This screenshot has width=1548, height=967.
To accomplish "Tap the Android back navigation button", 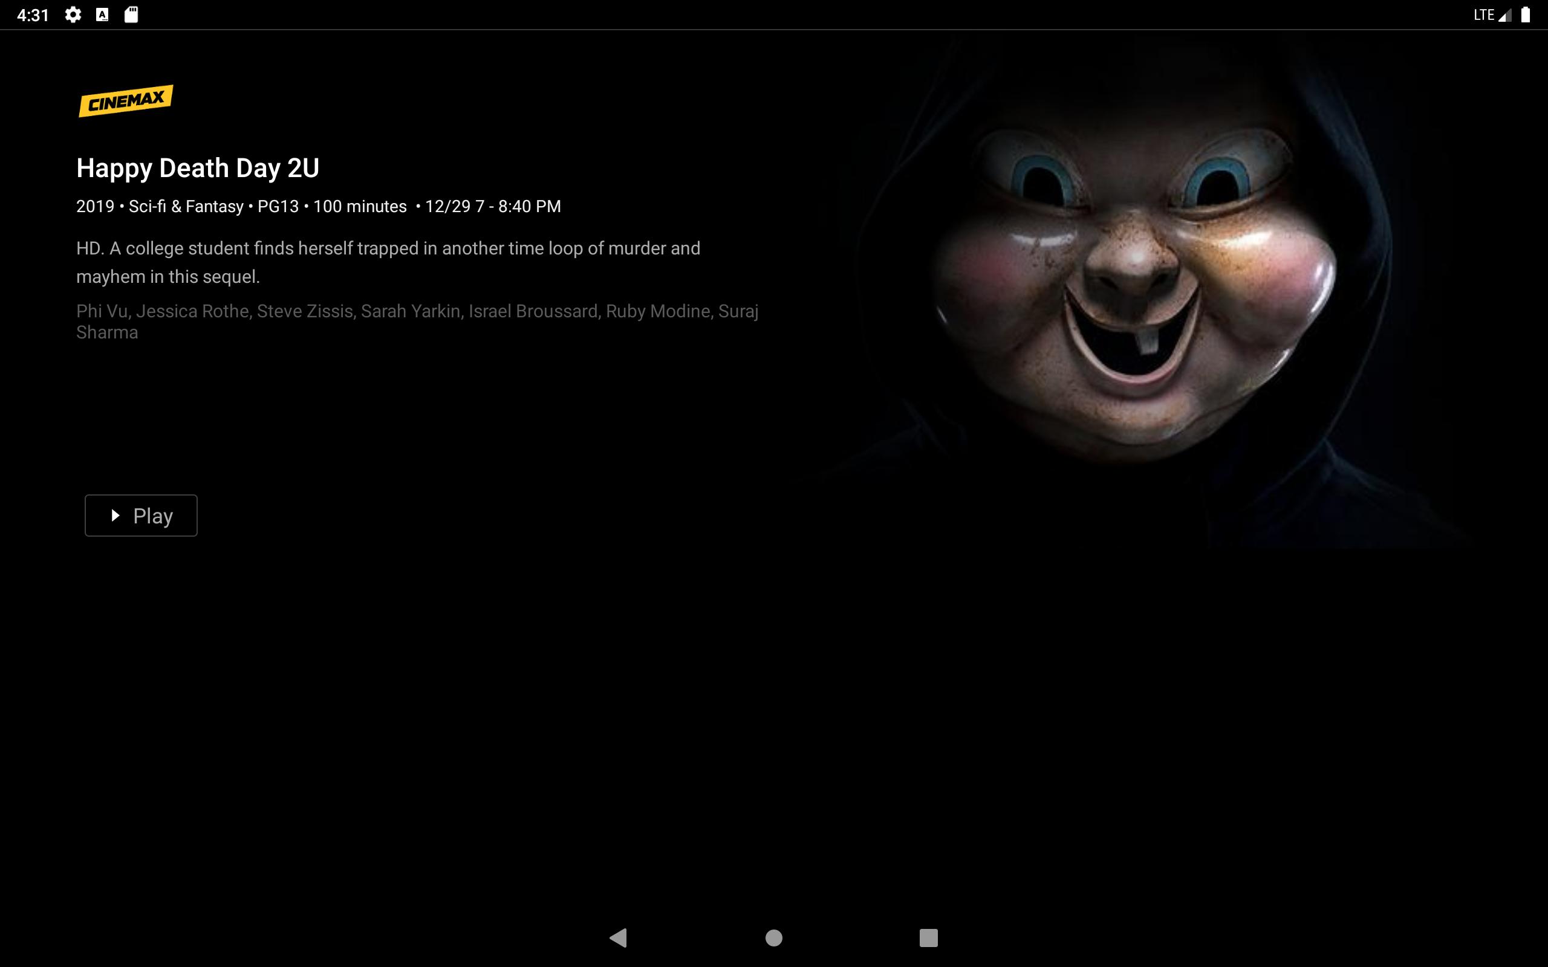I will point(619,937).
